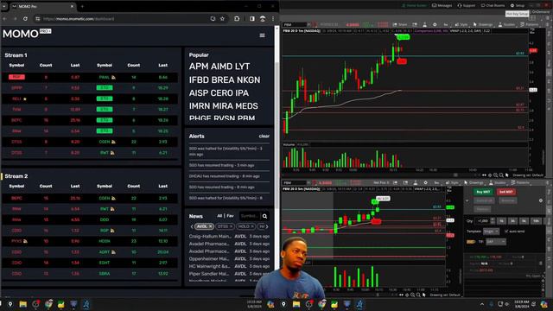Click the Craig-Hallum AVDL news headline
The image size is (553, 311).
click(x=210, y=236)
